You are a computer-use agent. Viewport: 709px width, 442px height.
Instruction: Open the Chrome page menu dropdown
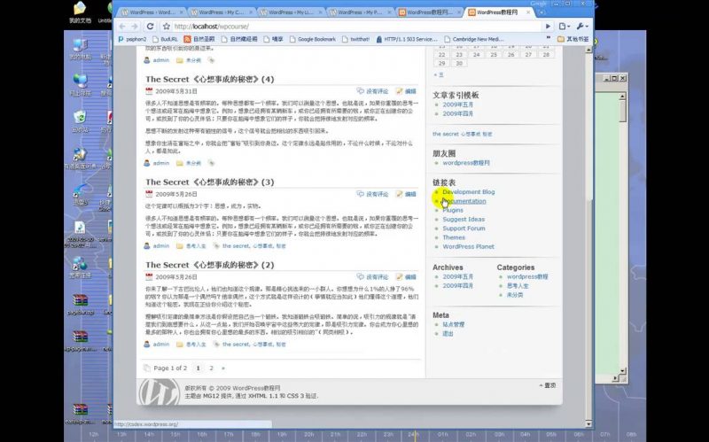[x=566, y=27]
